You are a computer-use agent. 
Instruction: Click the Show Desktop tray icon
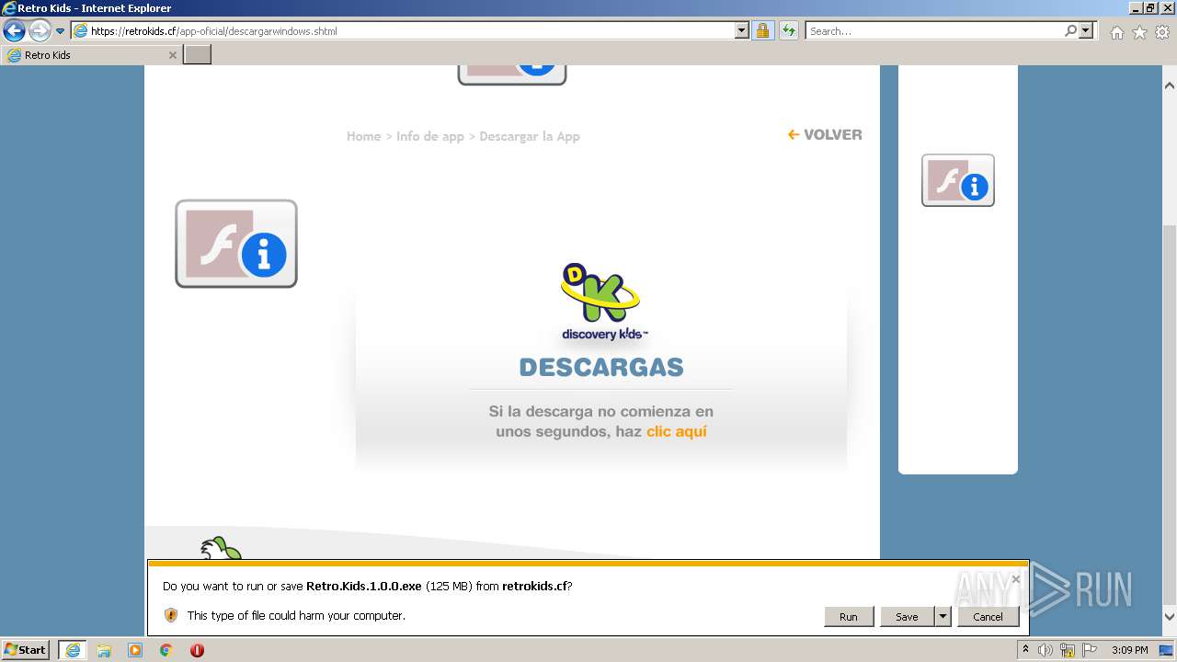[1168, 650]
